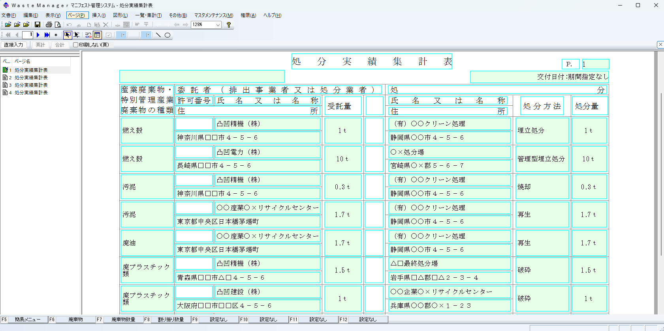Click the 直接入力 button

[13, 45]
